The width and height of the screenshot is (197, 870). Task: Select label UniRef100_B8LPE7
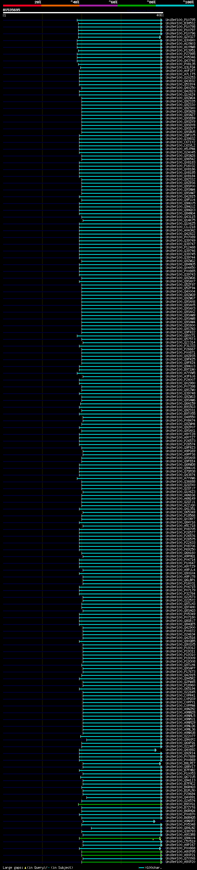180,763
